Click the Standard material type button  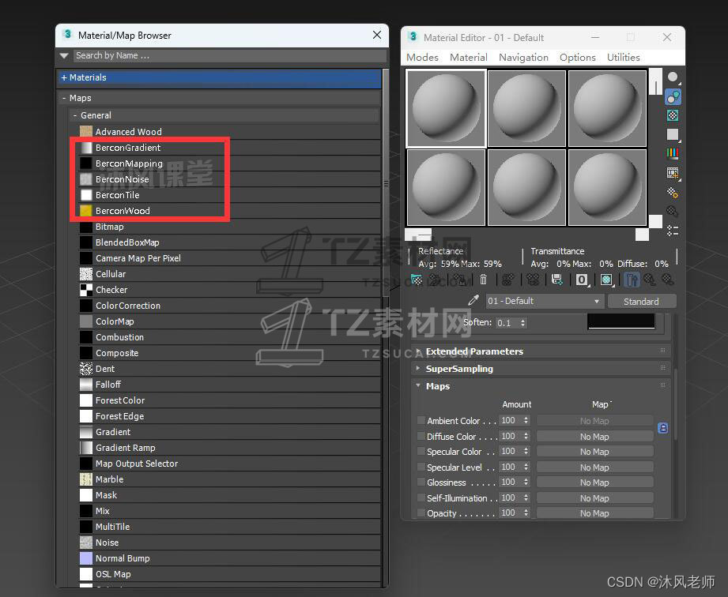click(x=641, y=302)
